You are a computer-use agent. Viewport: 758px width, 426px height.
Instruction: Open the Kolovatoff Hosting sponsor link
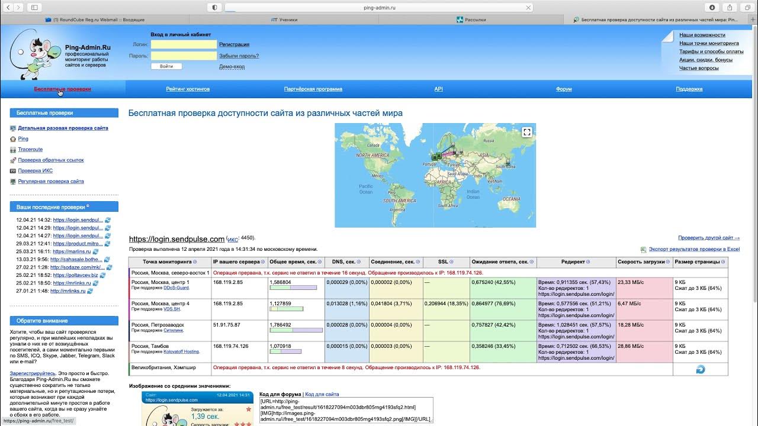pos(181,351)
